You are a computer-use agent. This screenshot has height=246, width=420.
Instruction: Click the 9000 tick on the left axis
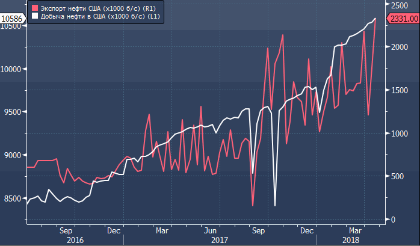(x=11, y=155)
